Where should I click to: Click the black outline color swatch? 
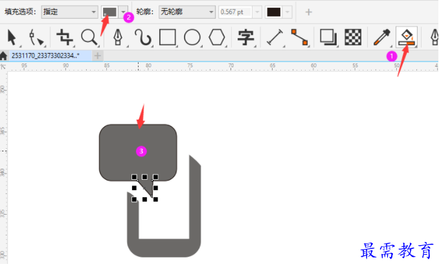274,12
